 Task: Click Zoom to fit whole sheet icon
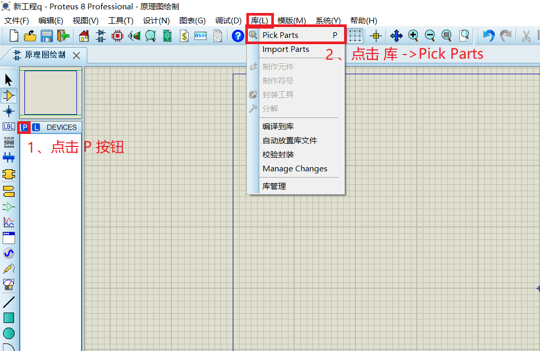click(446, 35)
